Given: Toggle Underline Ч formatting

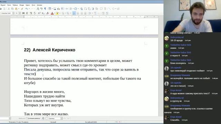Looking at the screenshot, I should point(31,13).
